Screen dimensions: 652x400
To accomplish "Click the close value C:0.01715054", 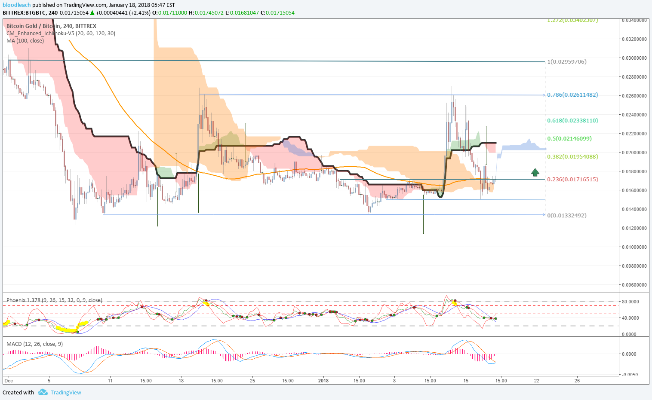I will (277, 12).
